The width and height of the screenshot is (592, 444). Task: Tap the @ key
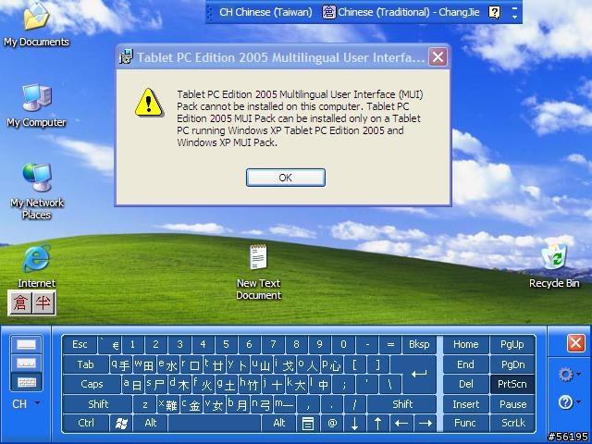(332, 424)
